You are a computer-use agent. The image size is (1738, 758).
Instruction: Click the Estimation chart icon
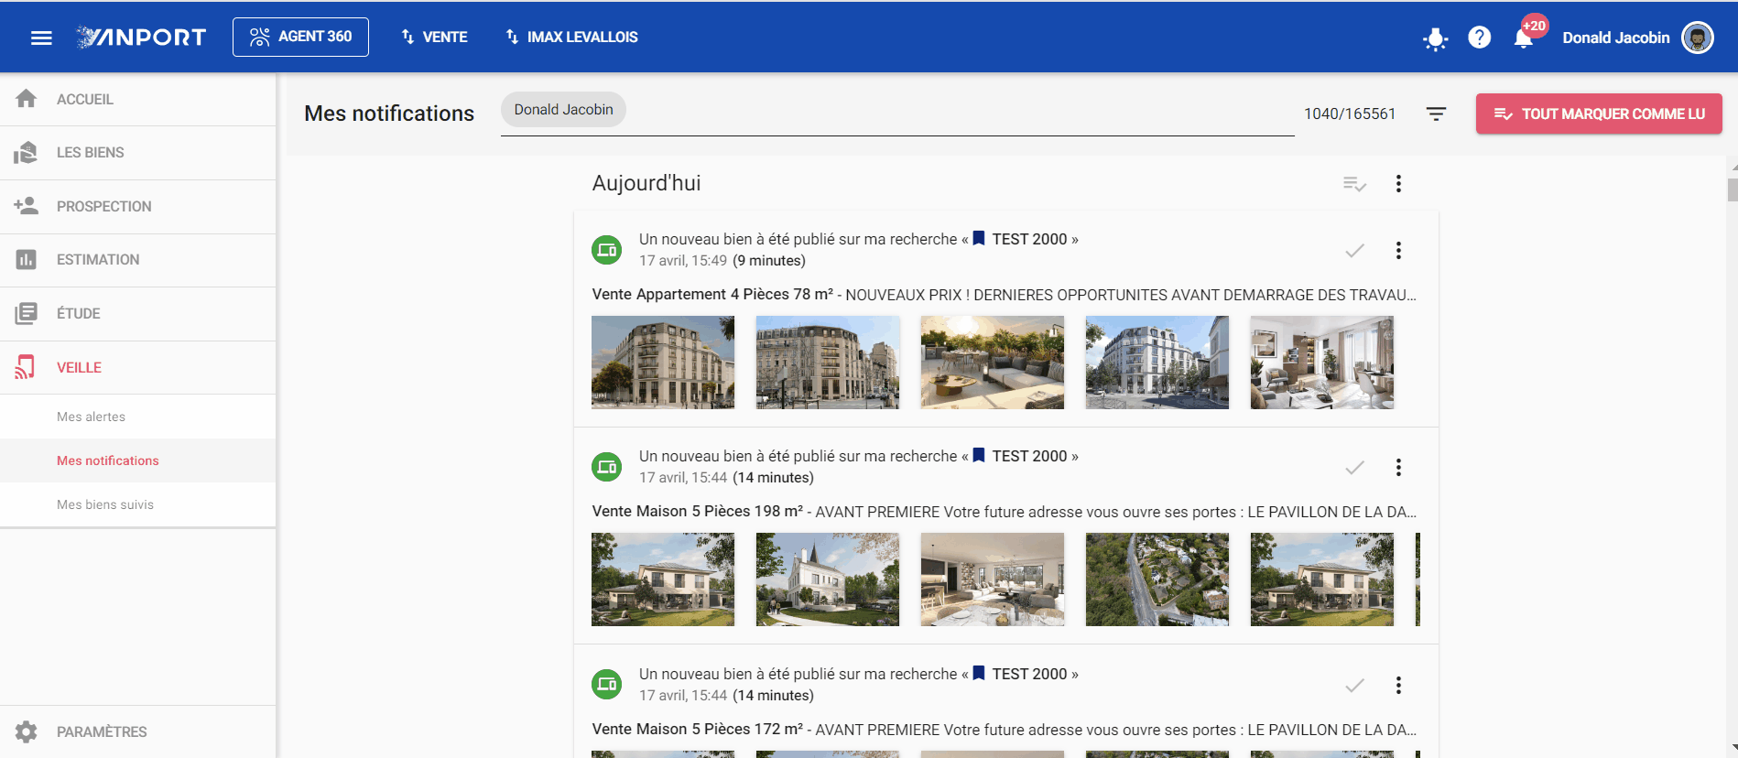pos(26,259)
